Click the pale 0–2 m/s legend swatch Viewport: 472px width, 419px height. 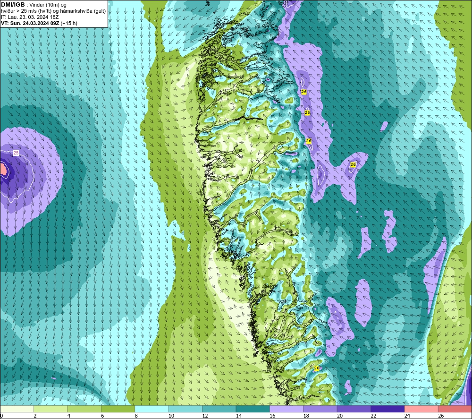(x=17, y=409)
